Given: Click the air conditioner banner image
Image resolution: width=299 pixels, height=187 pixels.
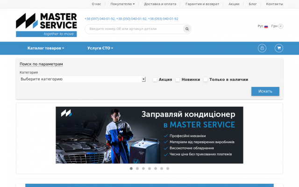Looking at the screenshot, I should click(x=149, y=135).
